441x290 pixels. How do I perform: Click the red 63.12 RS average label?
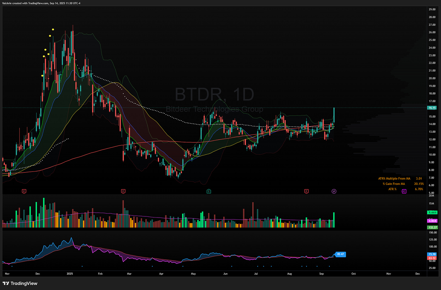tap(432, 258)
